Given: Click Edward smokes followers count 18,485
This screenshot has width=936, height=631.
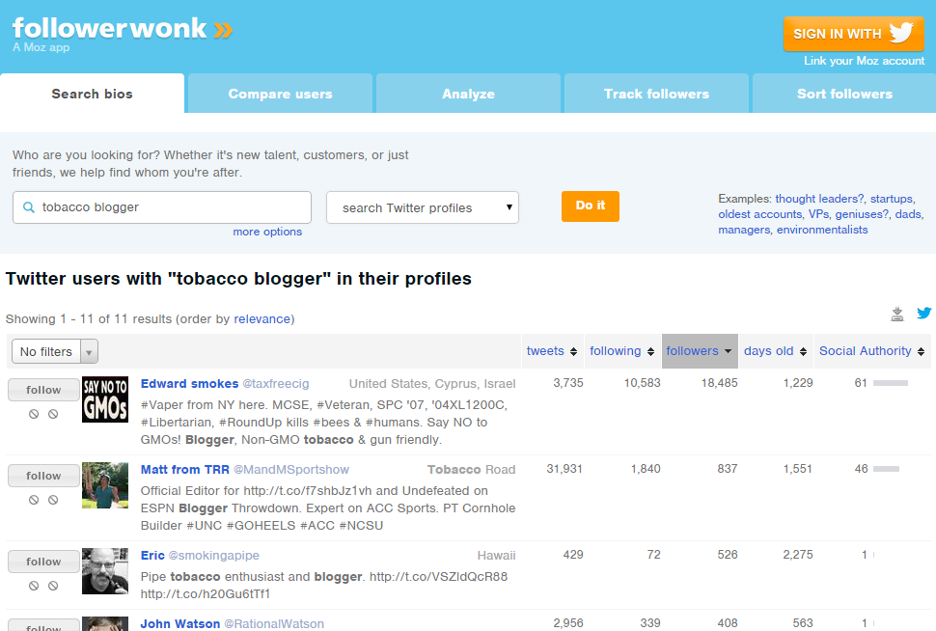Looking at the screenshot, I should (x=719, y=383).
